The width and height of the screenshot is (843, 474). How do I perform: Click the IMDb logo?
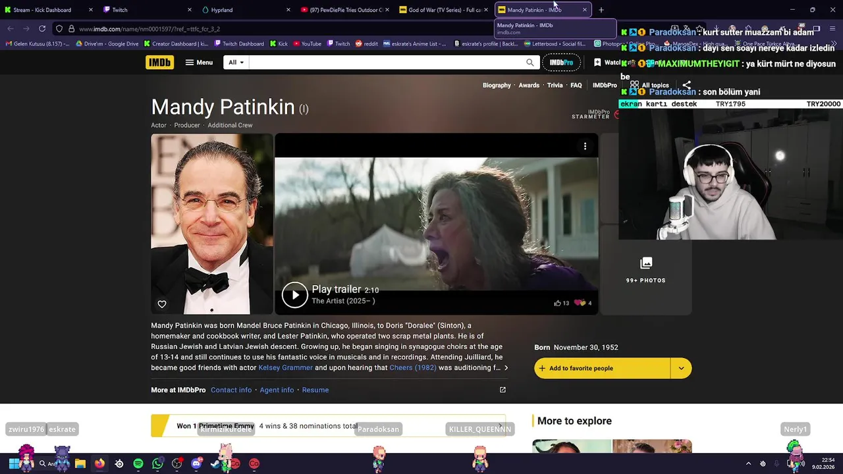pos(159,63)
